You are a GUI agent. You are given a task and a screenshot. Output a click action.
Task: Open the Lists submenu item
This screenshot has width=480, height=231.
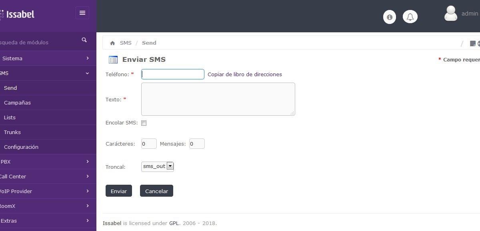[x=48, y=117]
